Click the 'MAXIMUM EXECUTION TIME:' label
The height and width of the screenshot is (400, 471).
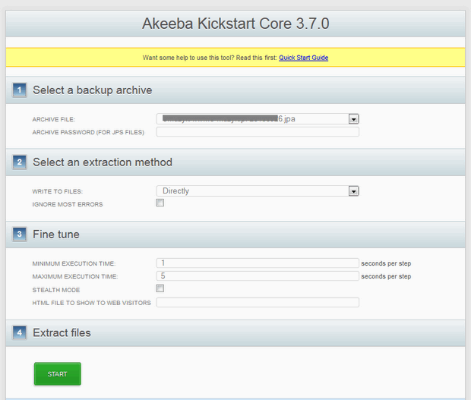tap(75, 277)
